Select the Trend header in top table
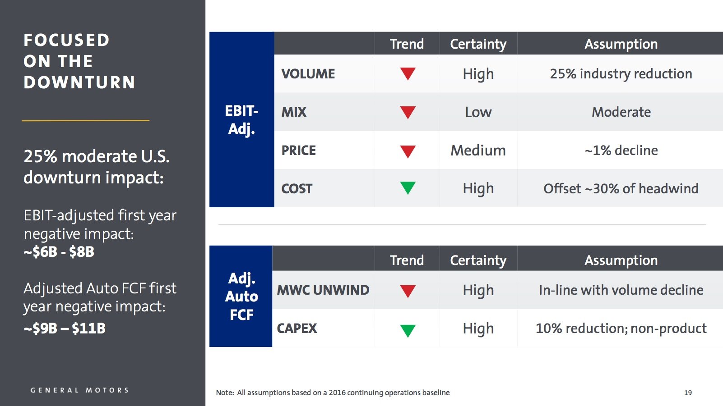 (x=407, y=44)
